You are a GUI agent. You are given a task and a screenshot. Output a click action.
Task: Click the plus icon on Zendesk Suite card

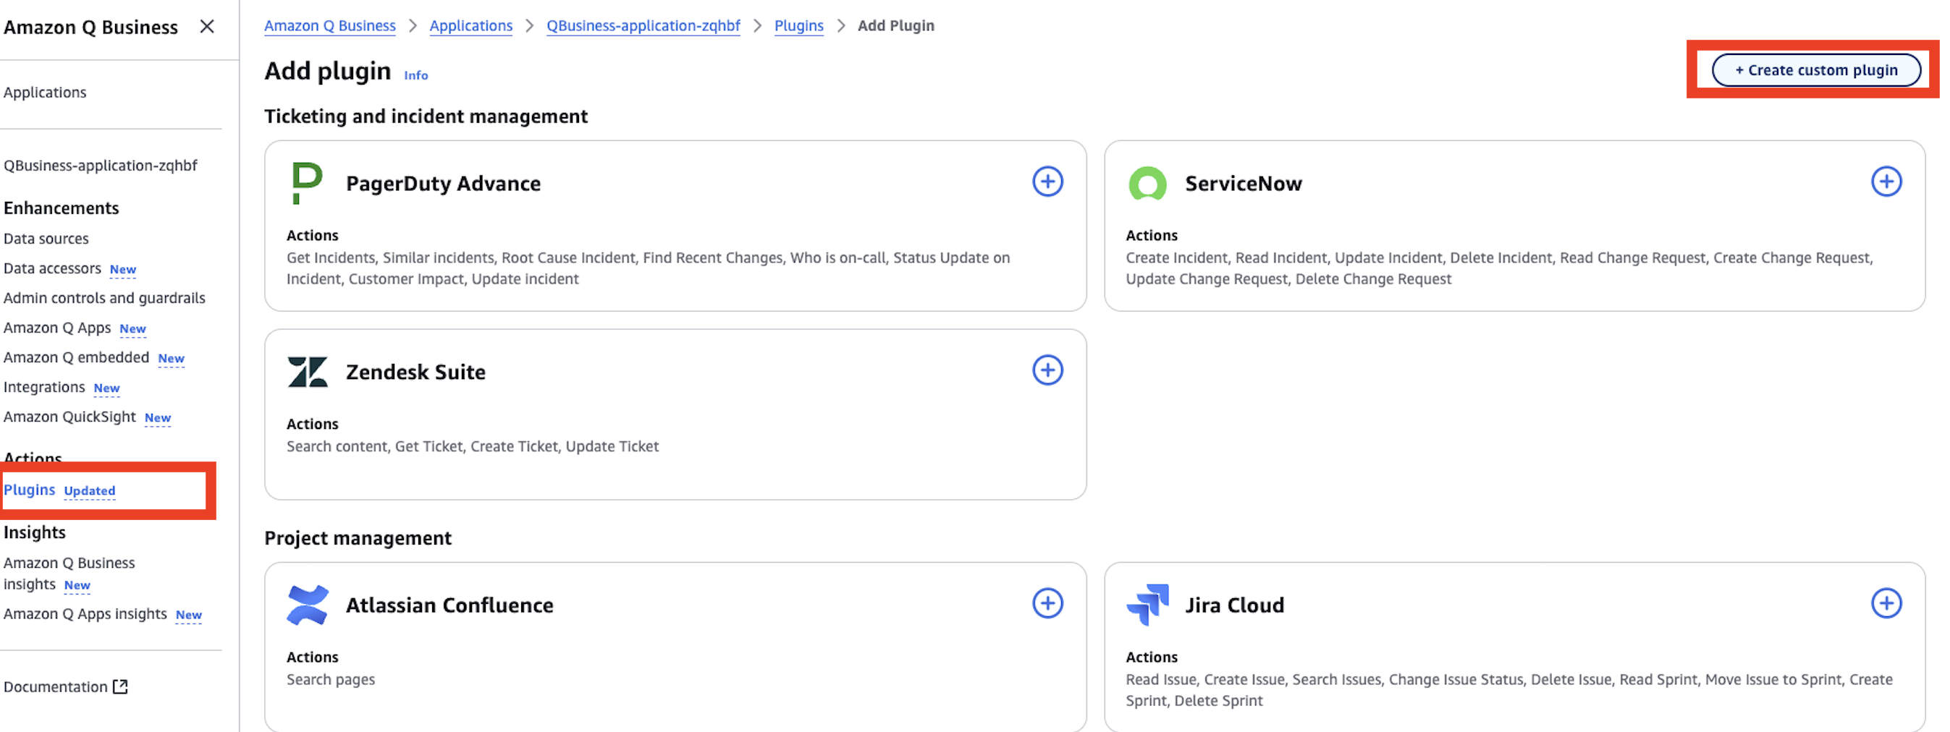pos(1047,370)
